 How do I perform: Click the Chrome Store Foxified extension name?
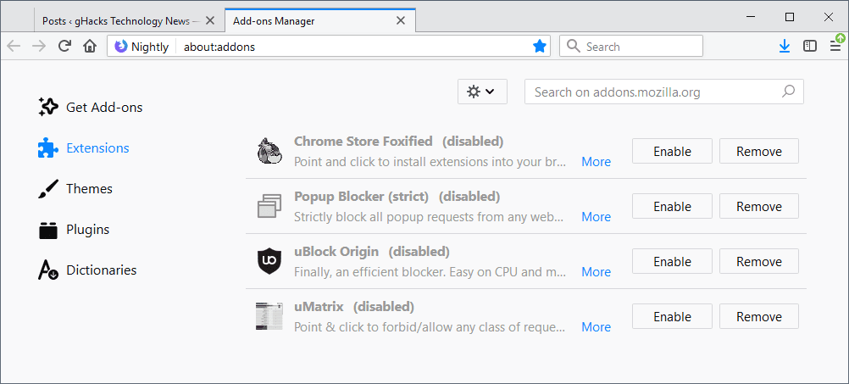point(363,142)
